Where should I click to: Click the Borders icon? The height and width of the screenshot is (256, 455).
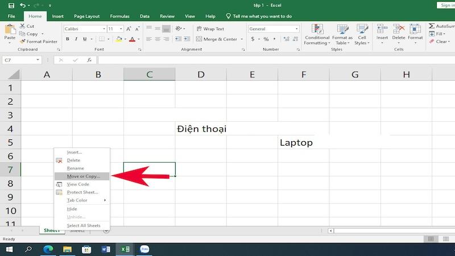[102, 39]
